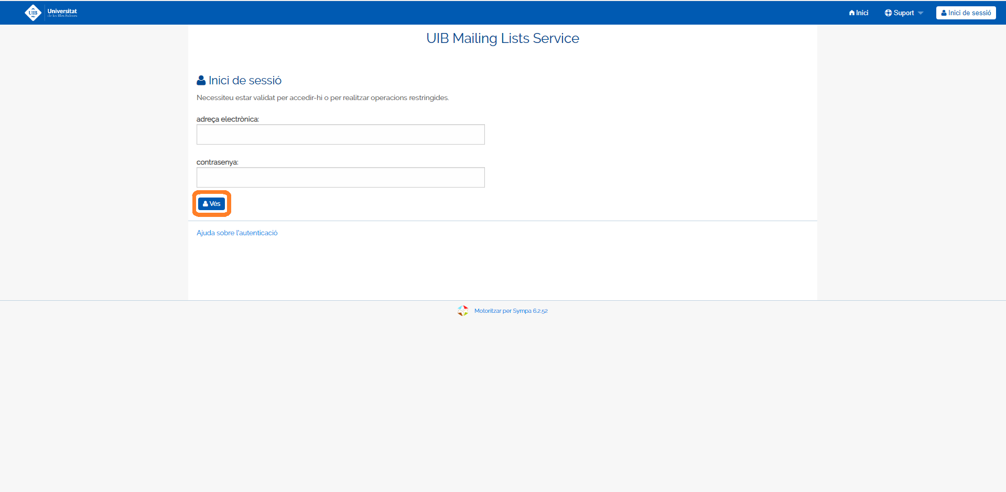
Task: Go to Inici home link
Action: point(859,13)
